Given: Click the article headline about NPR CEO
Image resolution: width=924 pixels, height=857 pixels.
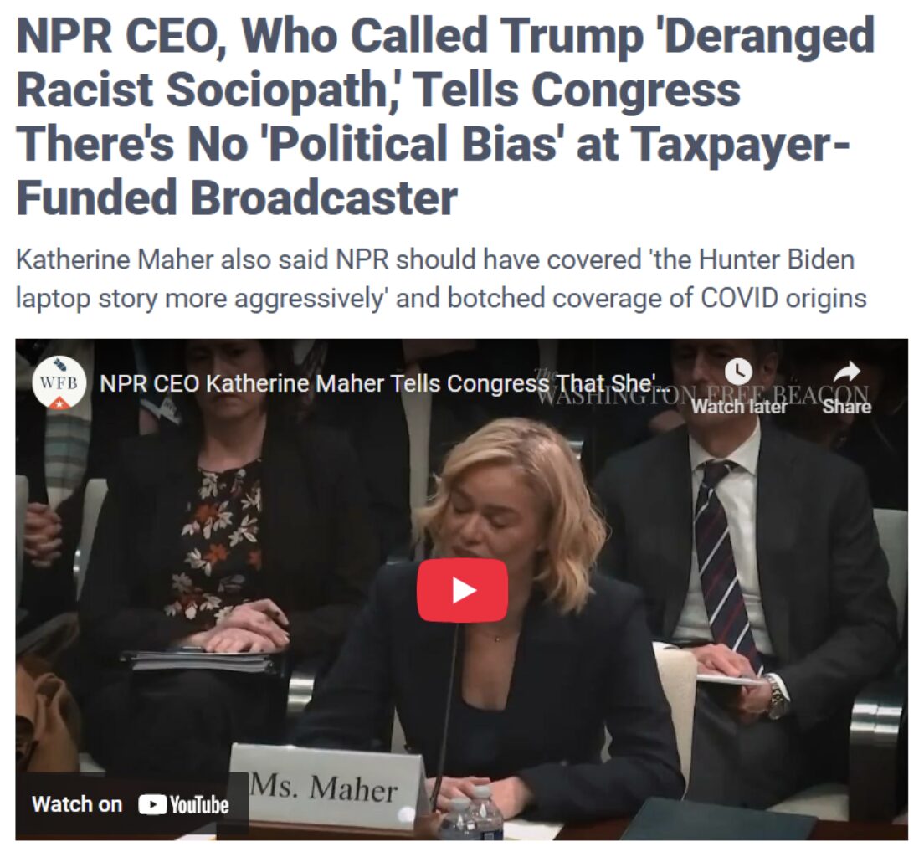Looking at the screenshot, I should point(445,116).
